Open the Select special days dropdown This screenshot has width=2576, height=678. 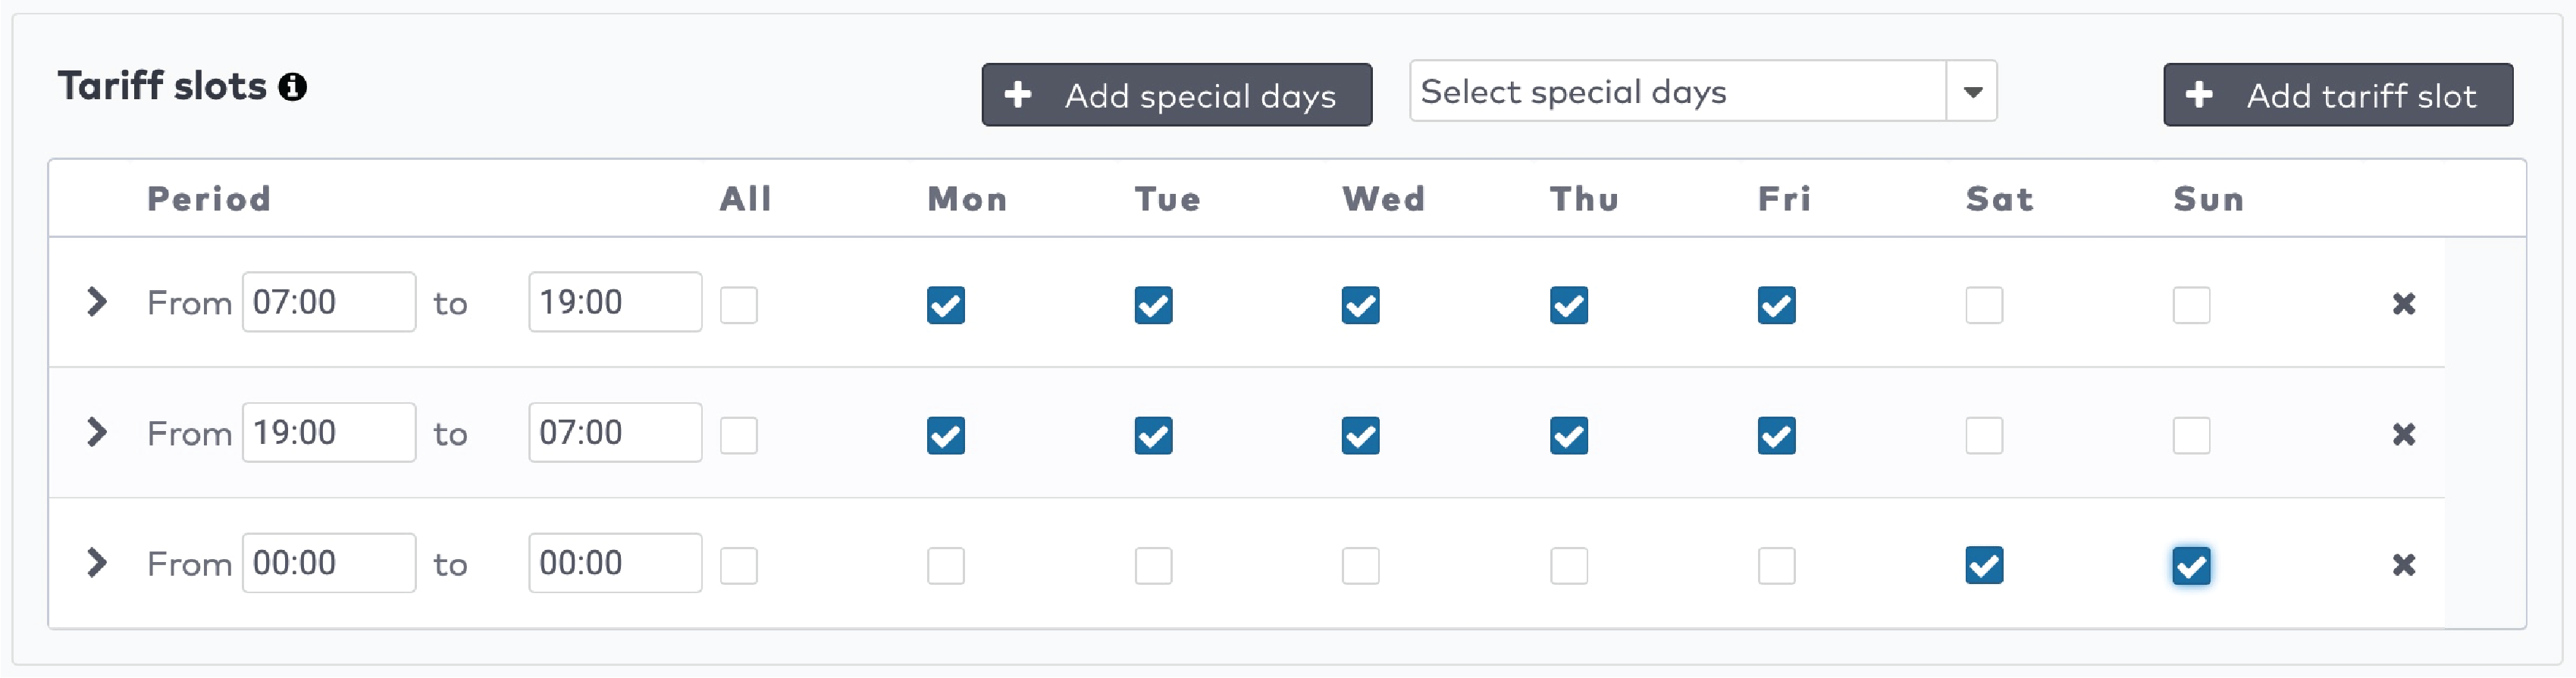(1972, 92)
